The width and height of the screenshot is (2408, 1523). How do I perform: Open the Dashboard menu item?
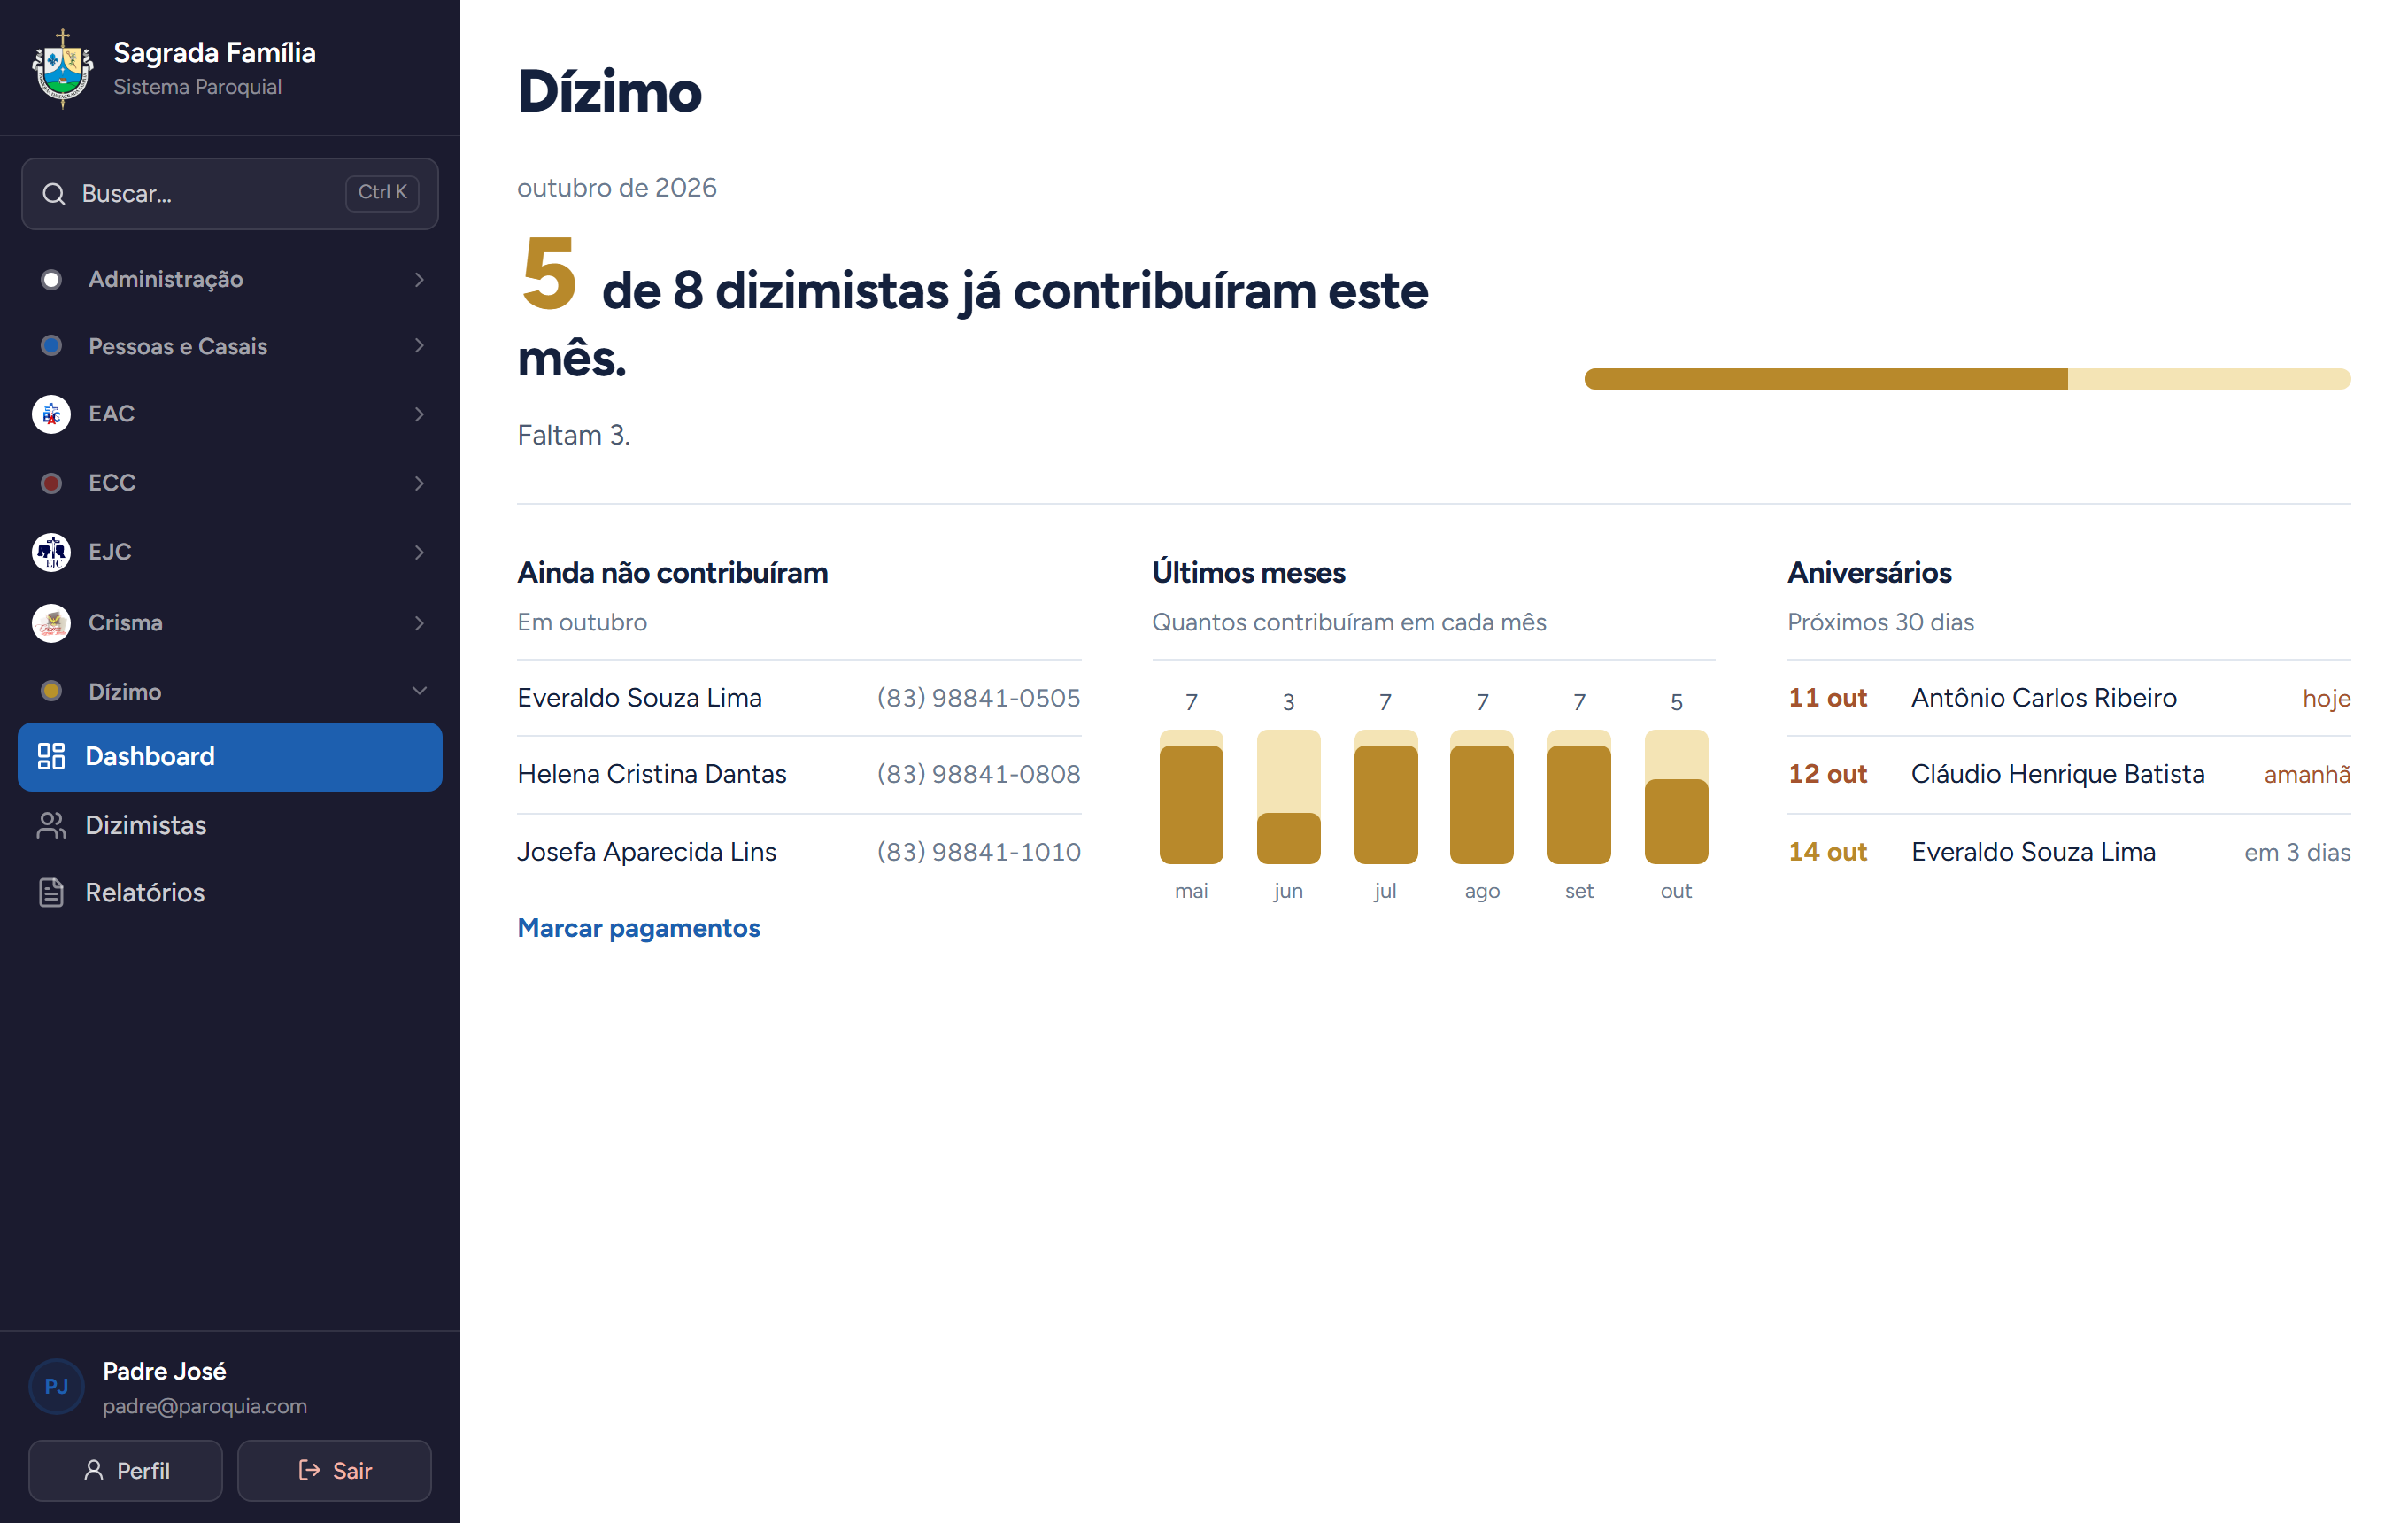230,757
